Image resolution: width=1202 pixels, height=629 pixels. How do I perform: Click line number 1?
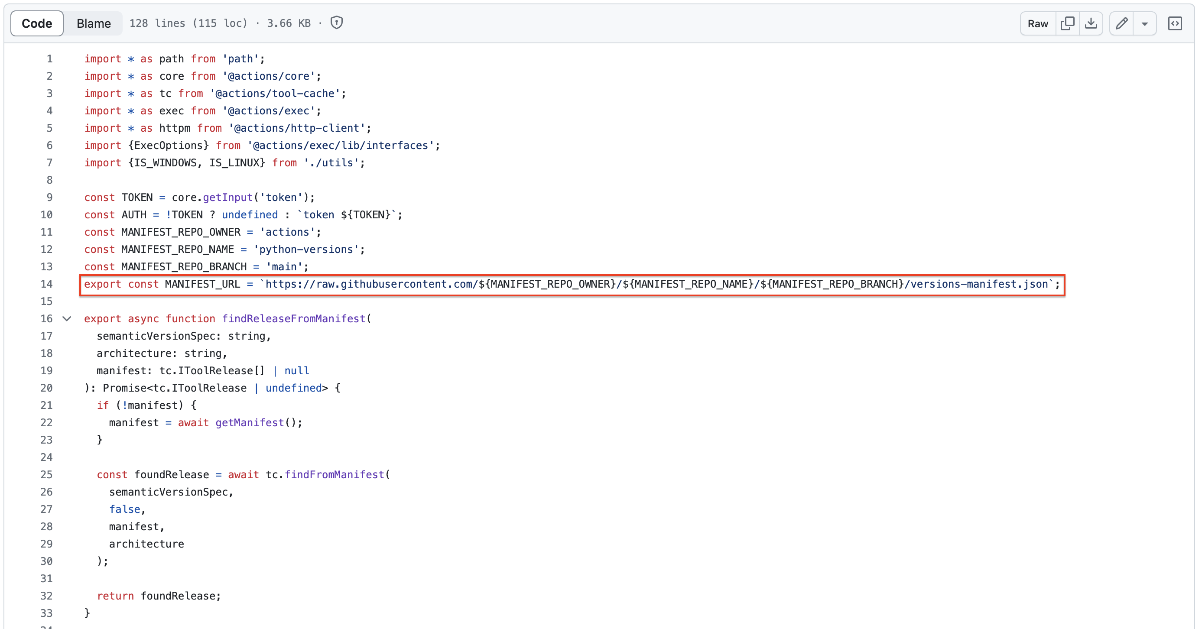point(49,59)
